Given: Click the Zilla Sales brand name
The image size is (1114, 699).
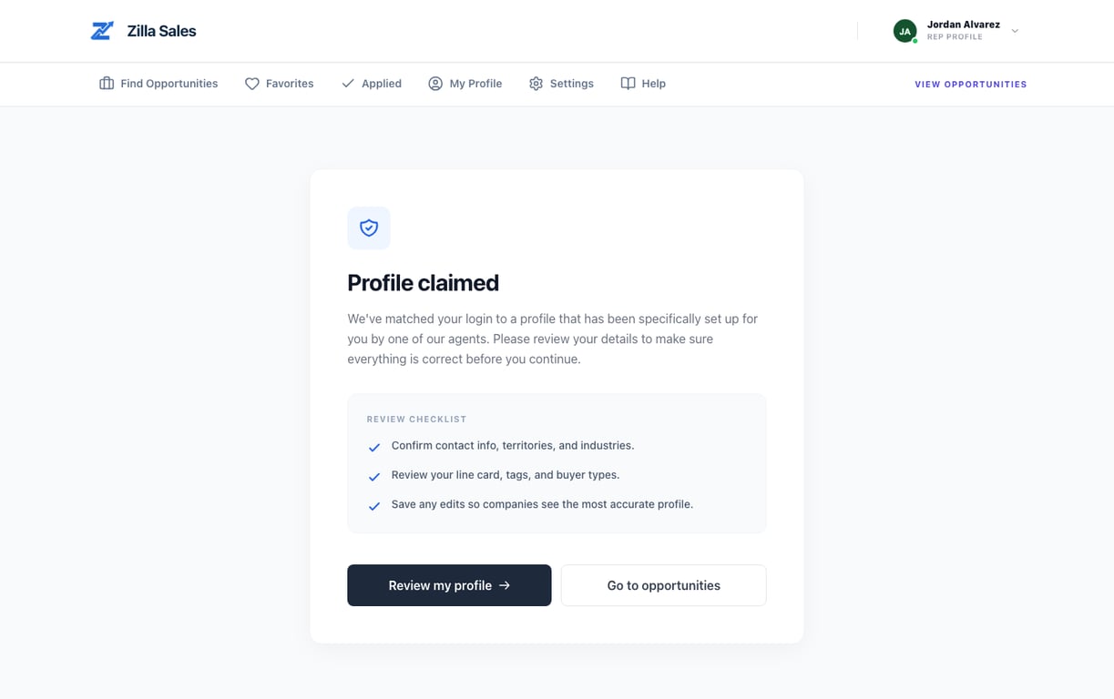Looking at the screenshot, I should [161, 31].
